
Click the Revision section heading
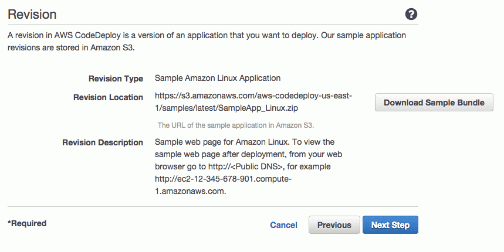32,15
